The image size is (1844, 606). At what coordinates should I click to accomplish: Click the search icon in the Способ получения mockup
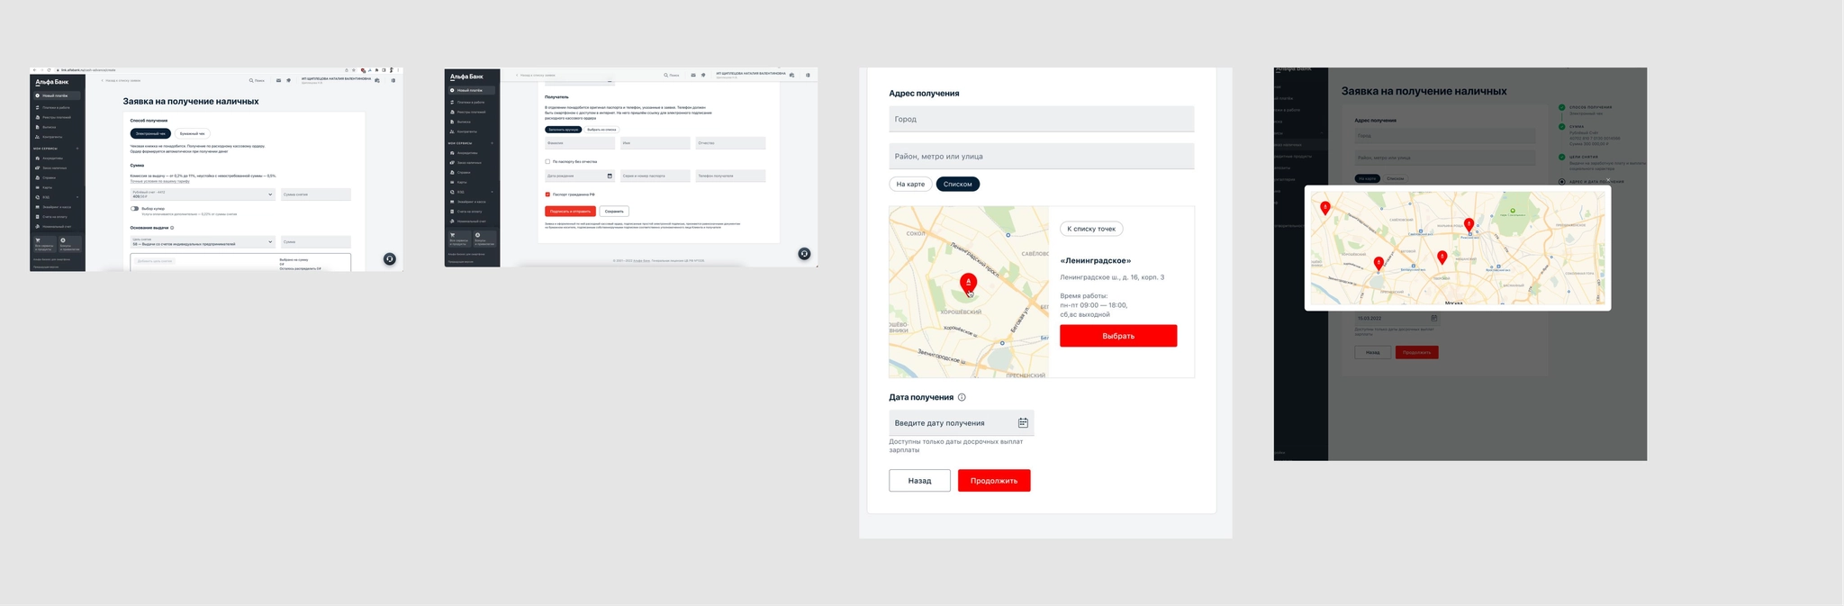[251, 80]
